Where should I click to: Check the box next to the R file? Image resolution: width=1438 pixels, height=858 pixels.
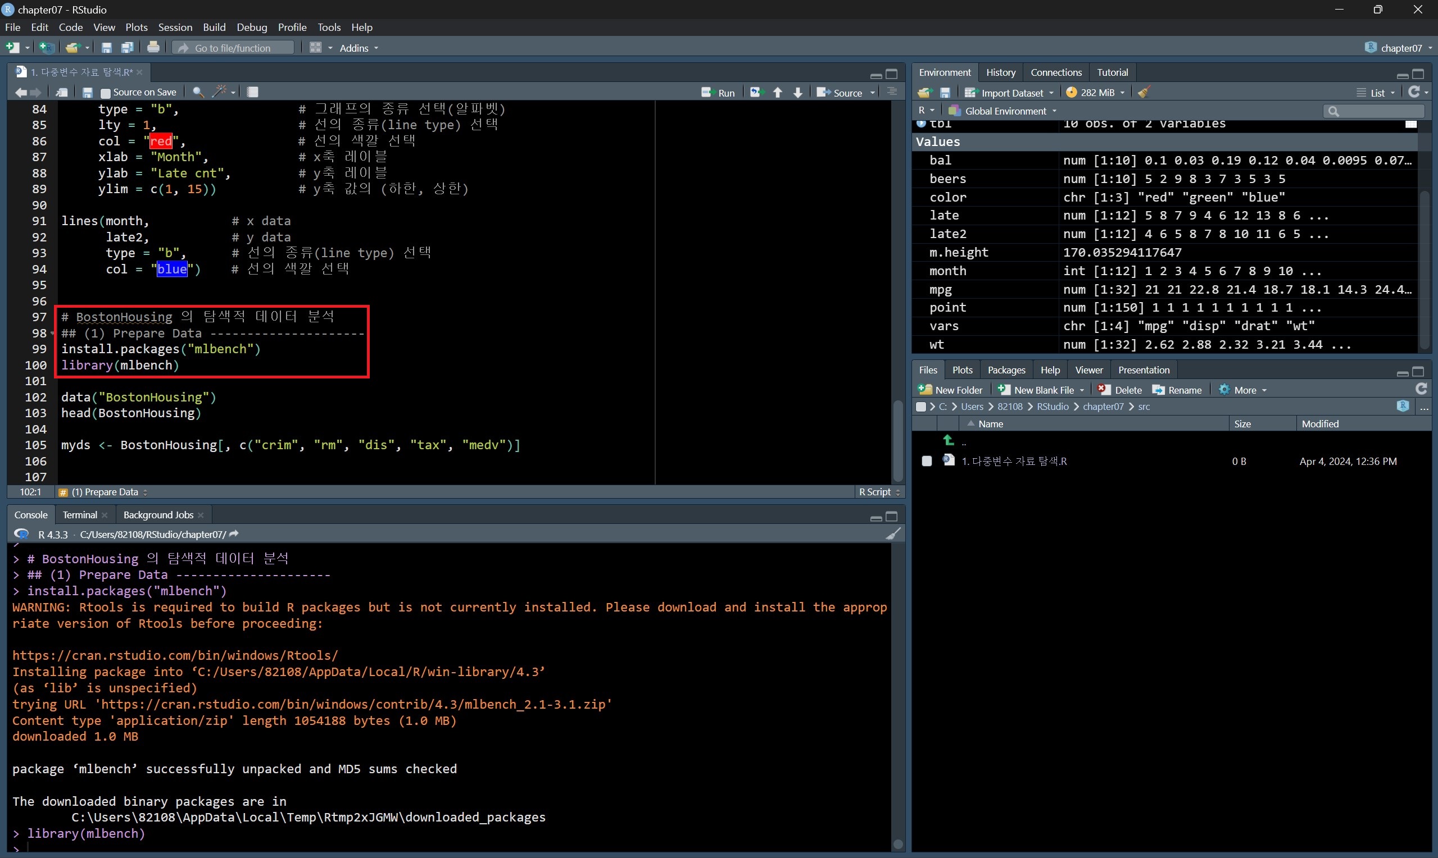point(927,461)
